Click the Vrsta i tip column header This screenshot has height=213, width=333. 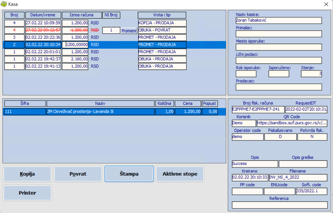(162, 15)
